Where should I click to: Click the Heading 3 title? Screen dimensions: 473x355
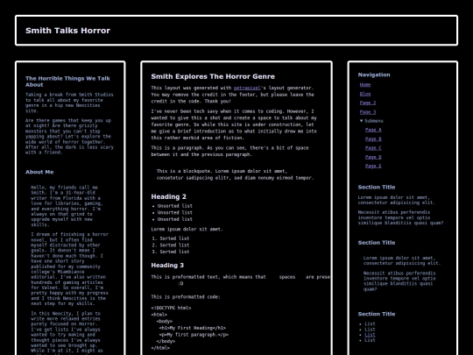167,266
